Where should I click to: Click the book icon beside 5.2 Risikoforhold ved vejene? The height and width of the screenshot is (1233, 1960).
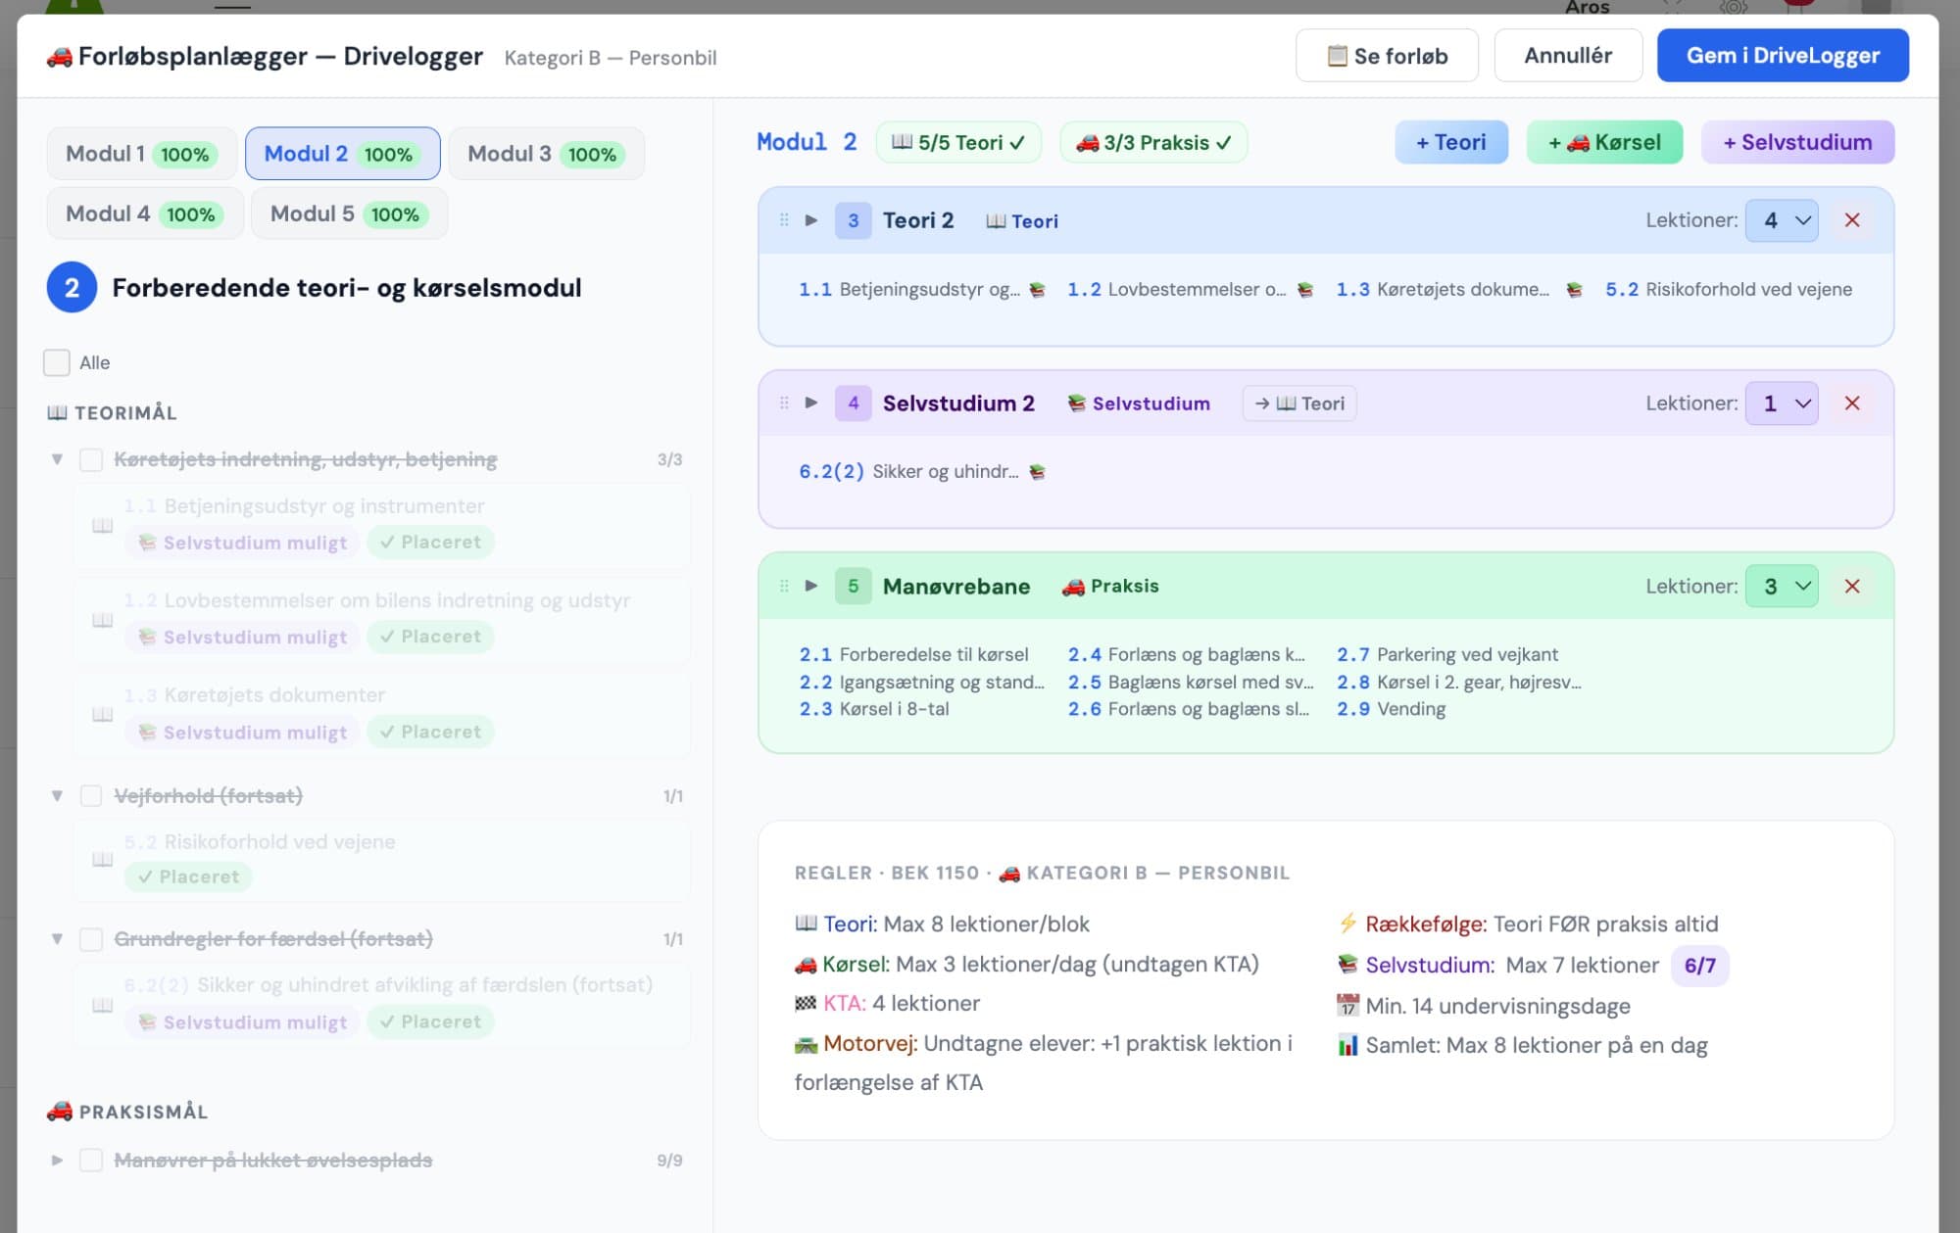[102, 860]
